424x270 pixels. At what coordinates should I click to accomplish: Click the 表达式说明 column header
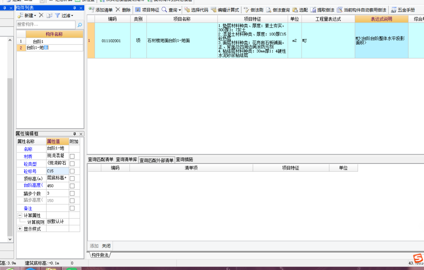coord(381,19)
